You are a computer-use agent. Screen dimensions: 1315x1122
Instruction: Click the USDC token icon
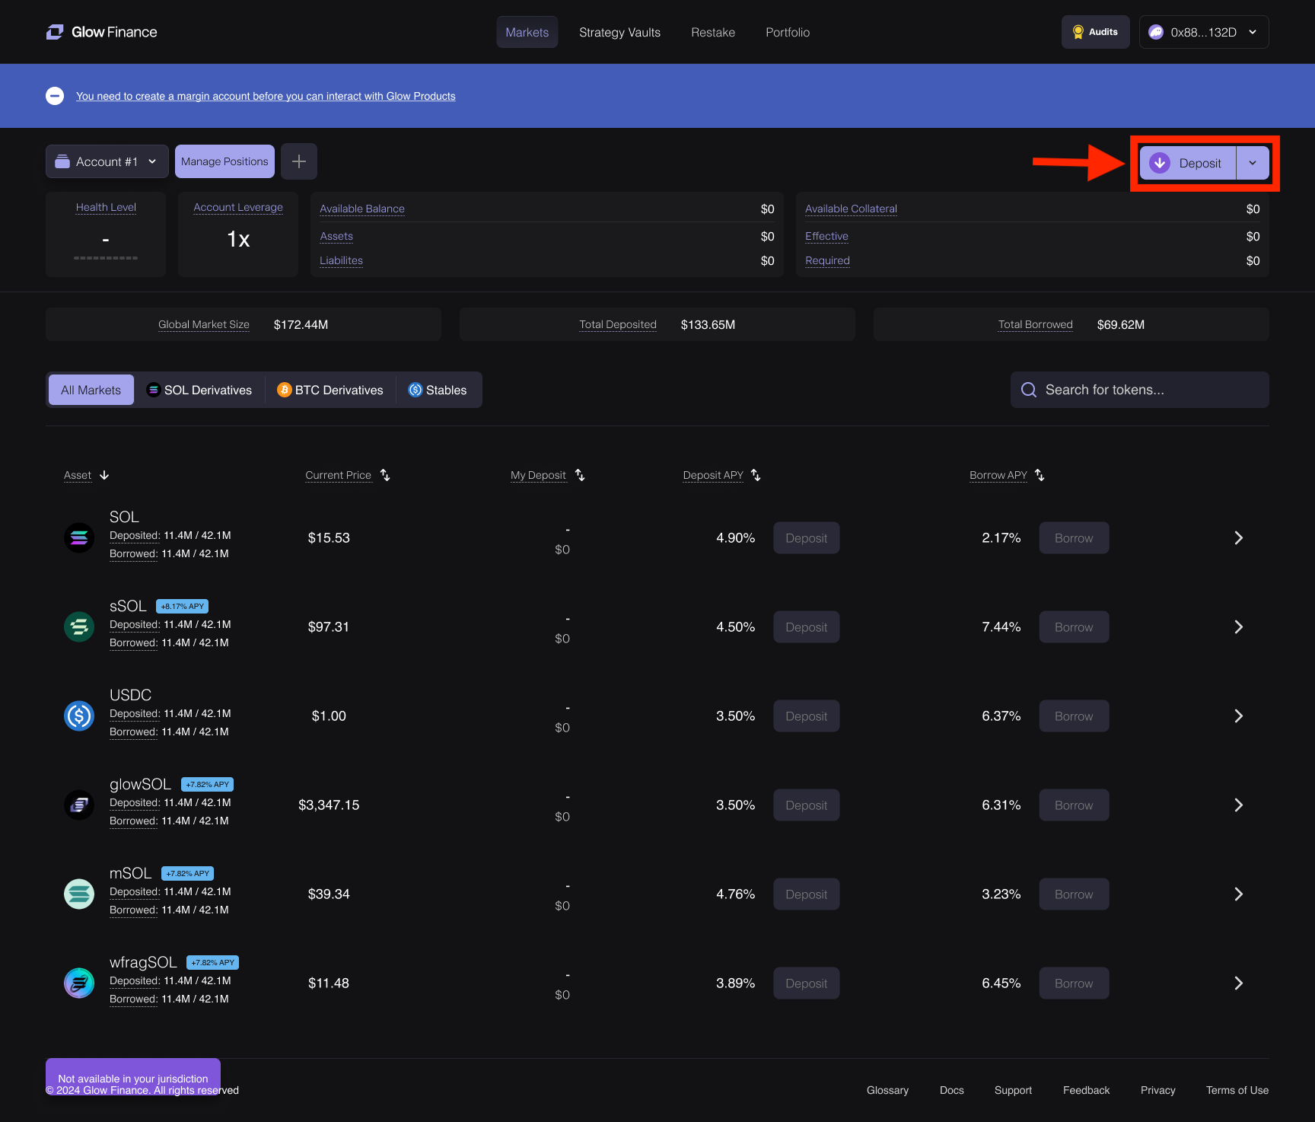pyautogui.click(x=79, y=716)
